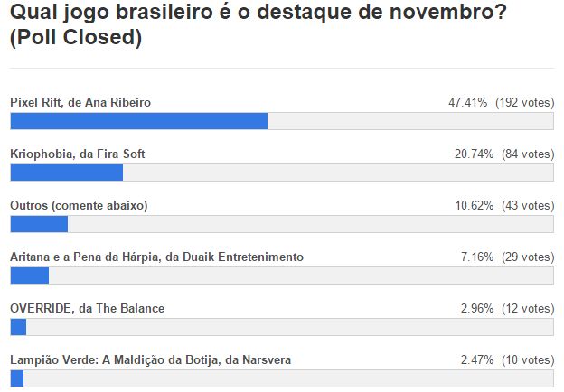Click the Pixel Rift blue result bar
The width and height of the screenshot is (564, 392).
(138, 121)
